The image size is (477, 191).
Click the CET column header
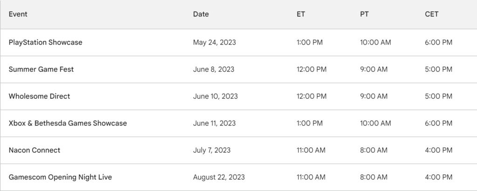431,14
